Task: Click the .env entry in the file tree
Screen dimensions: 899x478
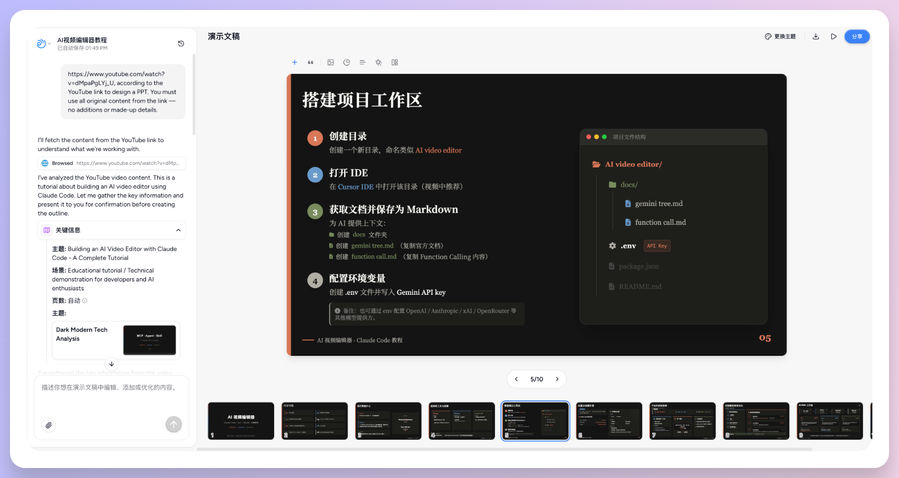Action: pyautogui.click(x=623, y=246)
